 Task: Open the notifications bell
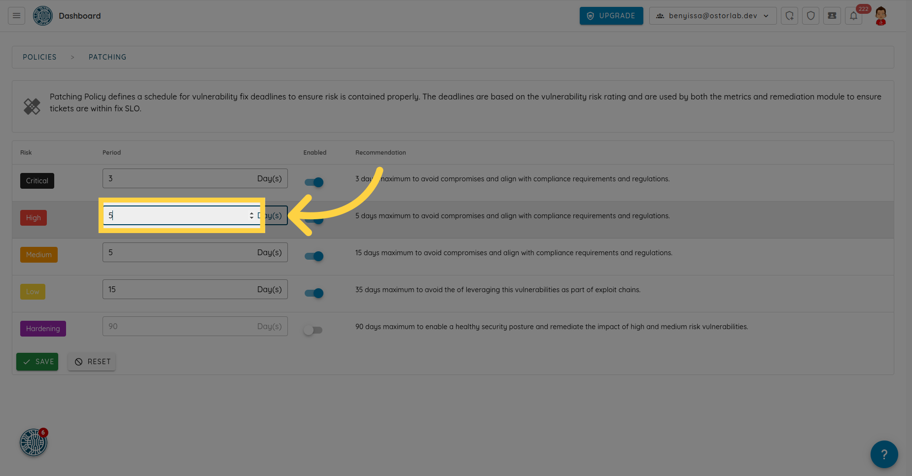[x=853, y=16]
